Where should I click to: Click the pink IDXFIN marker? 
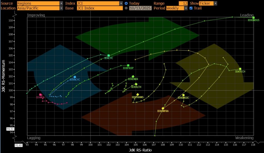tap(40, 95)
